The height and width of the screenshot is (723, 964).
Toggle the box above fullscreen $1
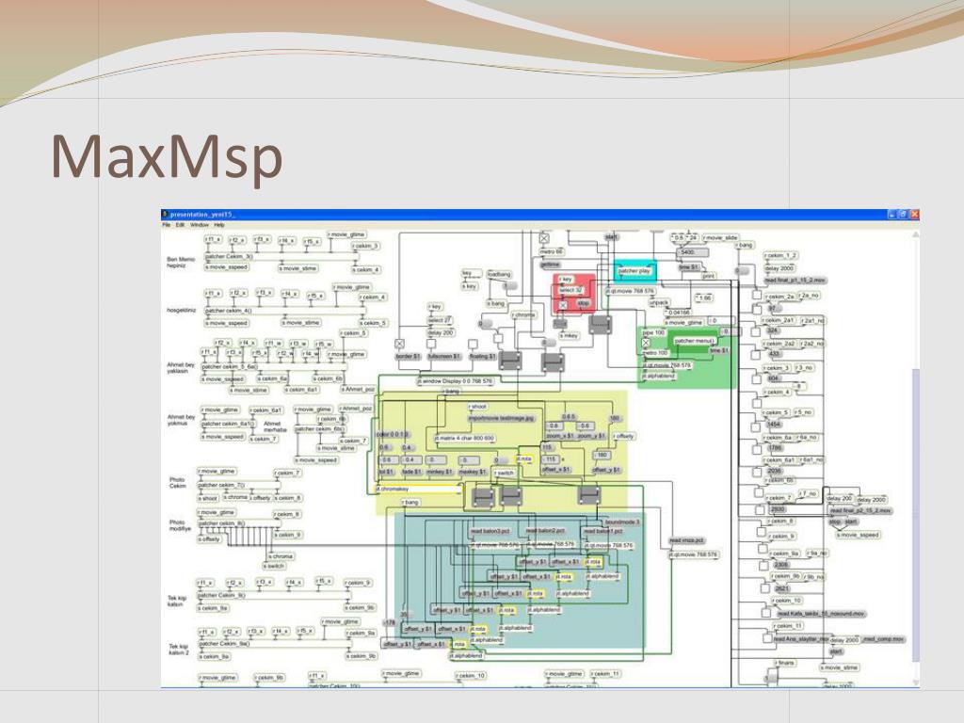pyautogui.click(x=431, y=345)
